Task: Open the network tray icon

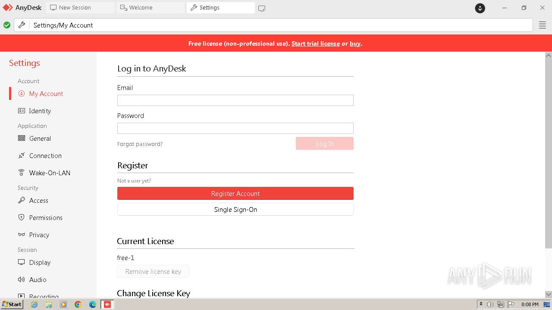Action: (501, 304)
